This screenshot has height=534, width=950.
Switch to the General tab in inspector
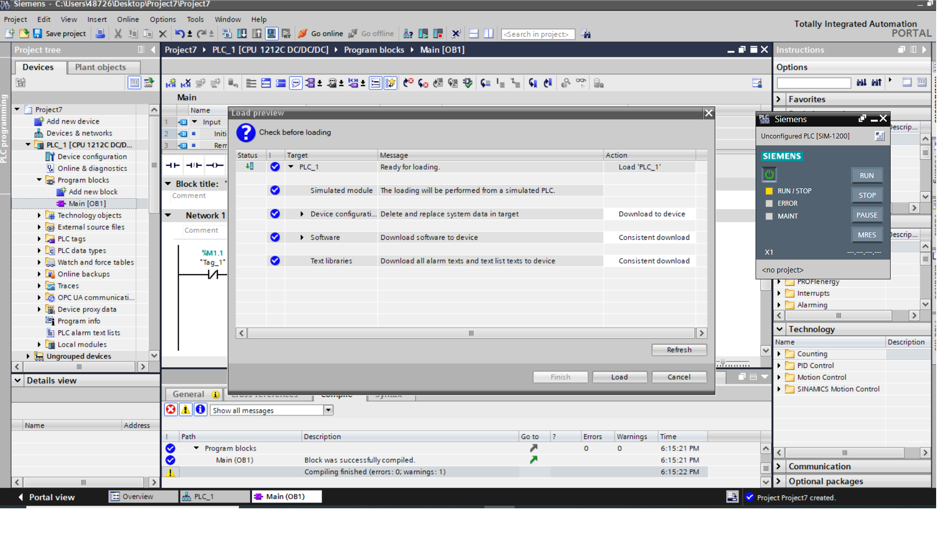[194, 395]
